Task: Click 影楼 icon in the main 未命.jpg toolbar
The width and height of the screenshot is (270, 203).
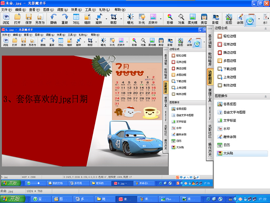Action: pos(215,19)
